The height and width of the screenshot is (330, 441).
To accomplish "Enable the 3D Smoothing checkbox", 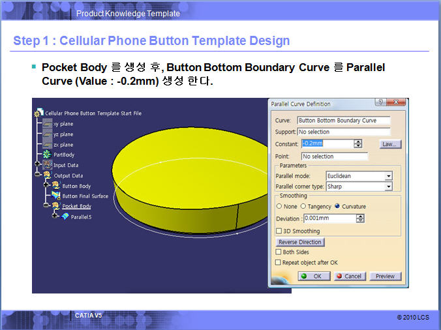I will coord(279,231).
